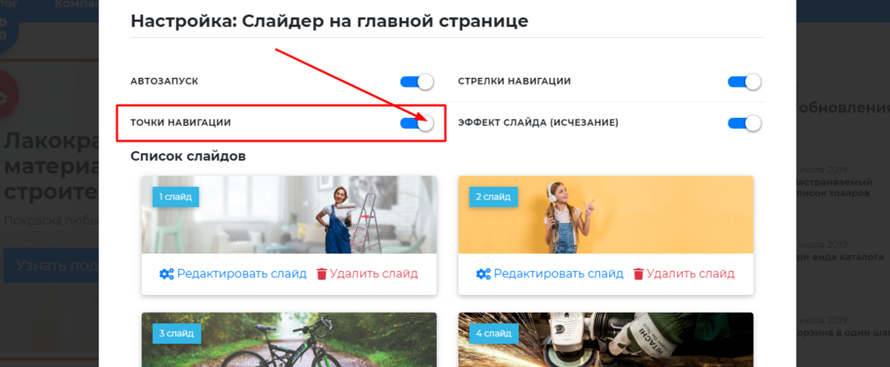Image resolution: width=890 pixels, height=367 pixels.
Task: Select the 3 слайд bicycle thumbnail
Action: coord(289,340)
